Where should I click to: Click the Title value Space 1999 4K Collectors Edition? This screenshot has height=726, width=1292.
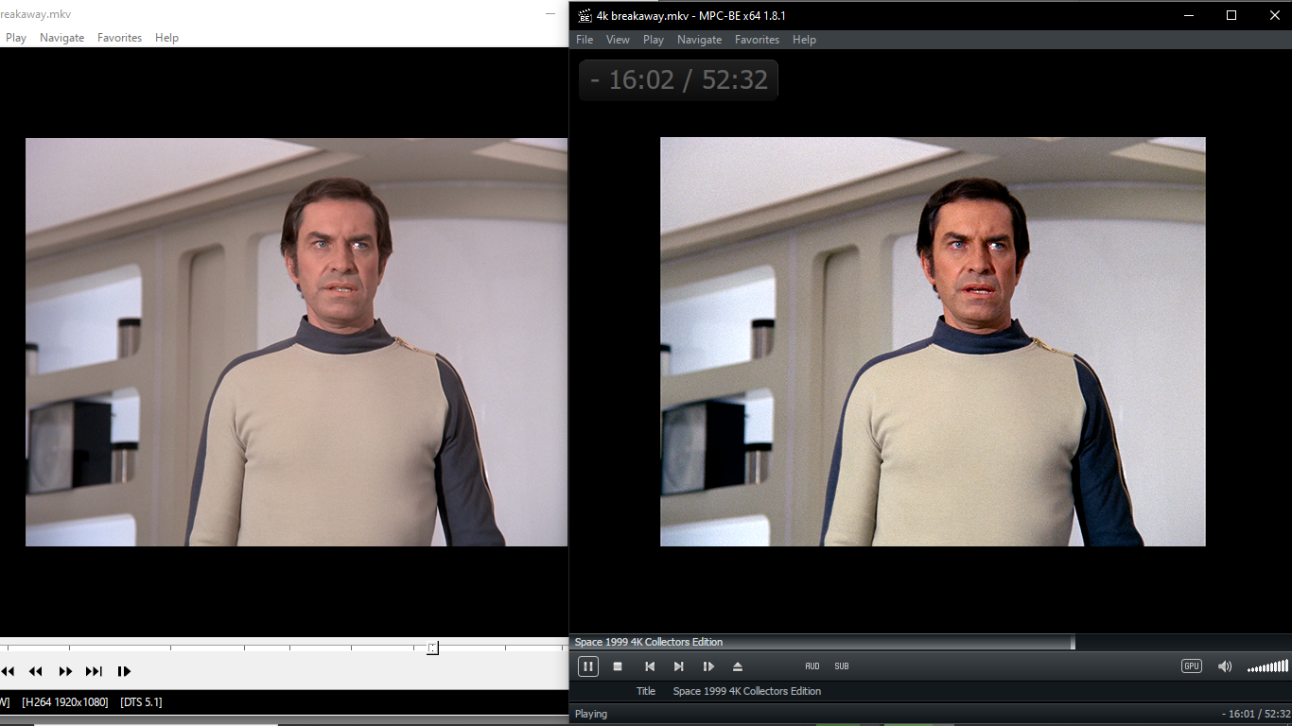pyautogui.click(x=747, y=691)
